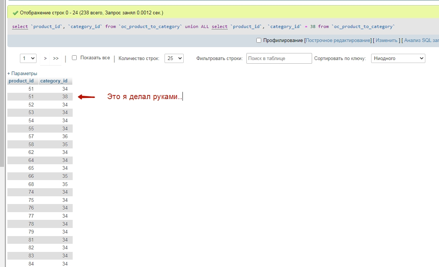Open the Количество строк dropdown
The image size is (439, 267).
[x=174, y=58]
